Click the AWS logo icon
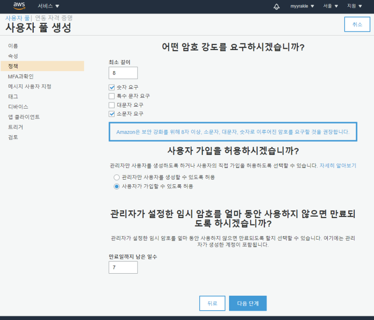 tap(19, 6)
